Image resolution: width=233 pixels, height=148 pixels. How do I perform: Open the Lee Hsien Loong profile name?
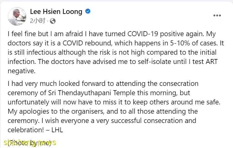click(x=56, y=11)
